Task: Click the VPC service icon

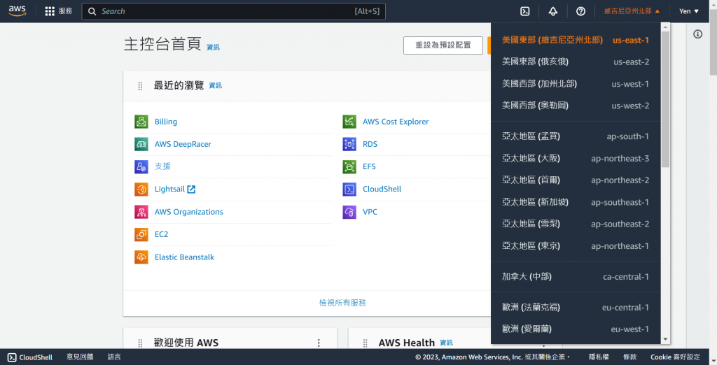Action: tap(349, 212)
